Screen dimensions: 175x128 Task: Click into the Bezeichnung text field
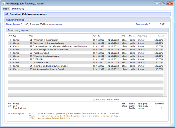(73, 25)
